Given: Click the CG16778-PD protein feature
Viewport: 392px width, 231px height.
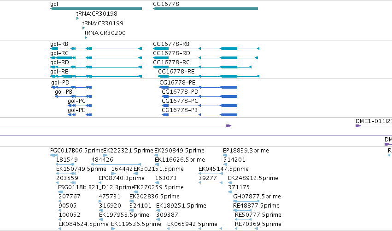Looking at the screenshot, I should [199, 96].
